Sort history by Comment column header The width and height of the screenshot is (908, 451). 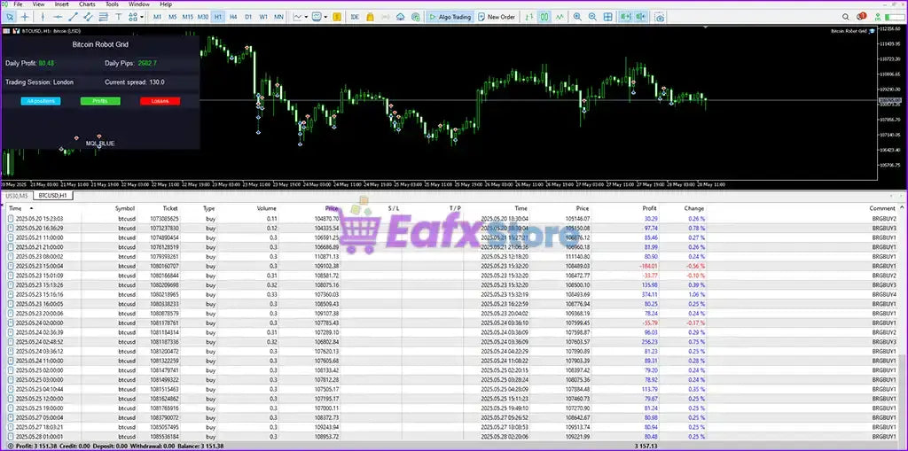click(882, 208)
